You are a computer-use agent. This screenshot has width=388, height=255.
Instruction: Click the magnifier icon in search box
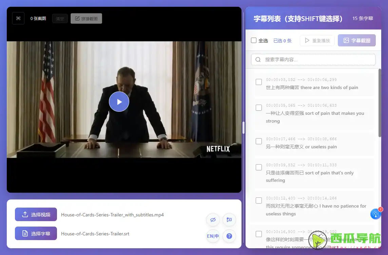[258, 60]
